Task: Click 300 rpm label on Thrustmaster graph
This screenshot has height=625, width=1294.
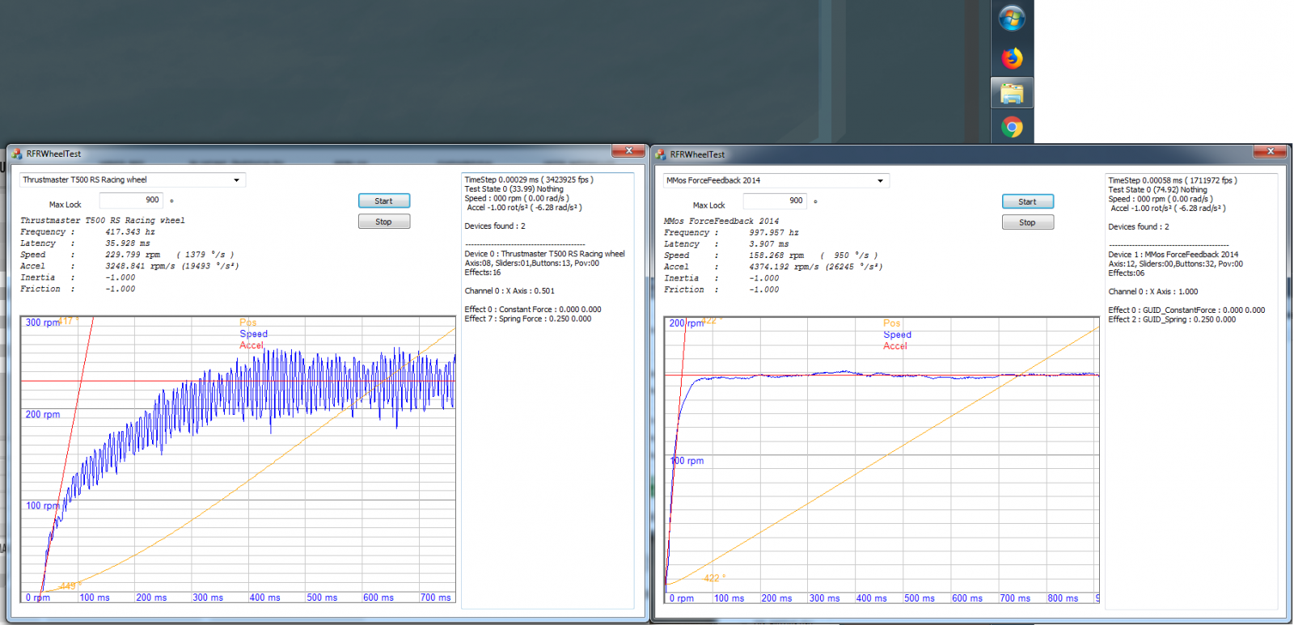Action: [42, 323]
